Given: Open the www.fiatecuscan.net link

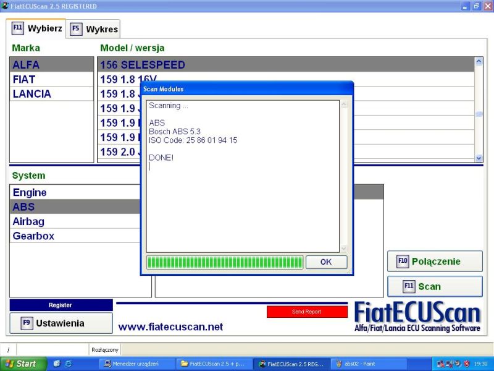Looking at the screenshot, I should pyautogui.click(x=170, y=327).
